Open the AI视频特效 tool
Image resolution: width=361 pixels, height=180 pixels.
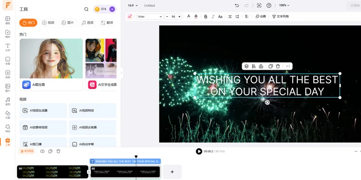pyautogui.click(x=92, y=111)
